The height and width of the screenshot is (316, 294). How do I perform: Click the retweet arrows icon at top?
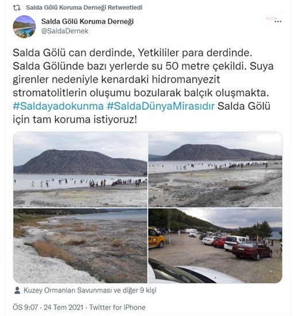point(17,7)
